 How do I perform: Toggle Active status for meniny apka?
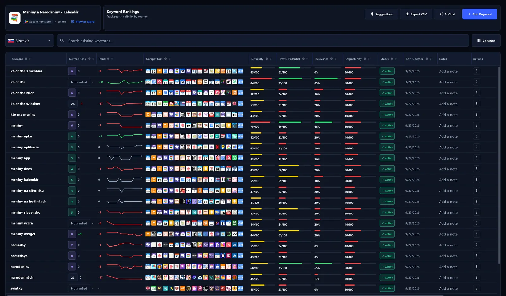(387, 136)
